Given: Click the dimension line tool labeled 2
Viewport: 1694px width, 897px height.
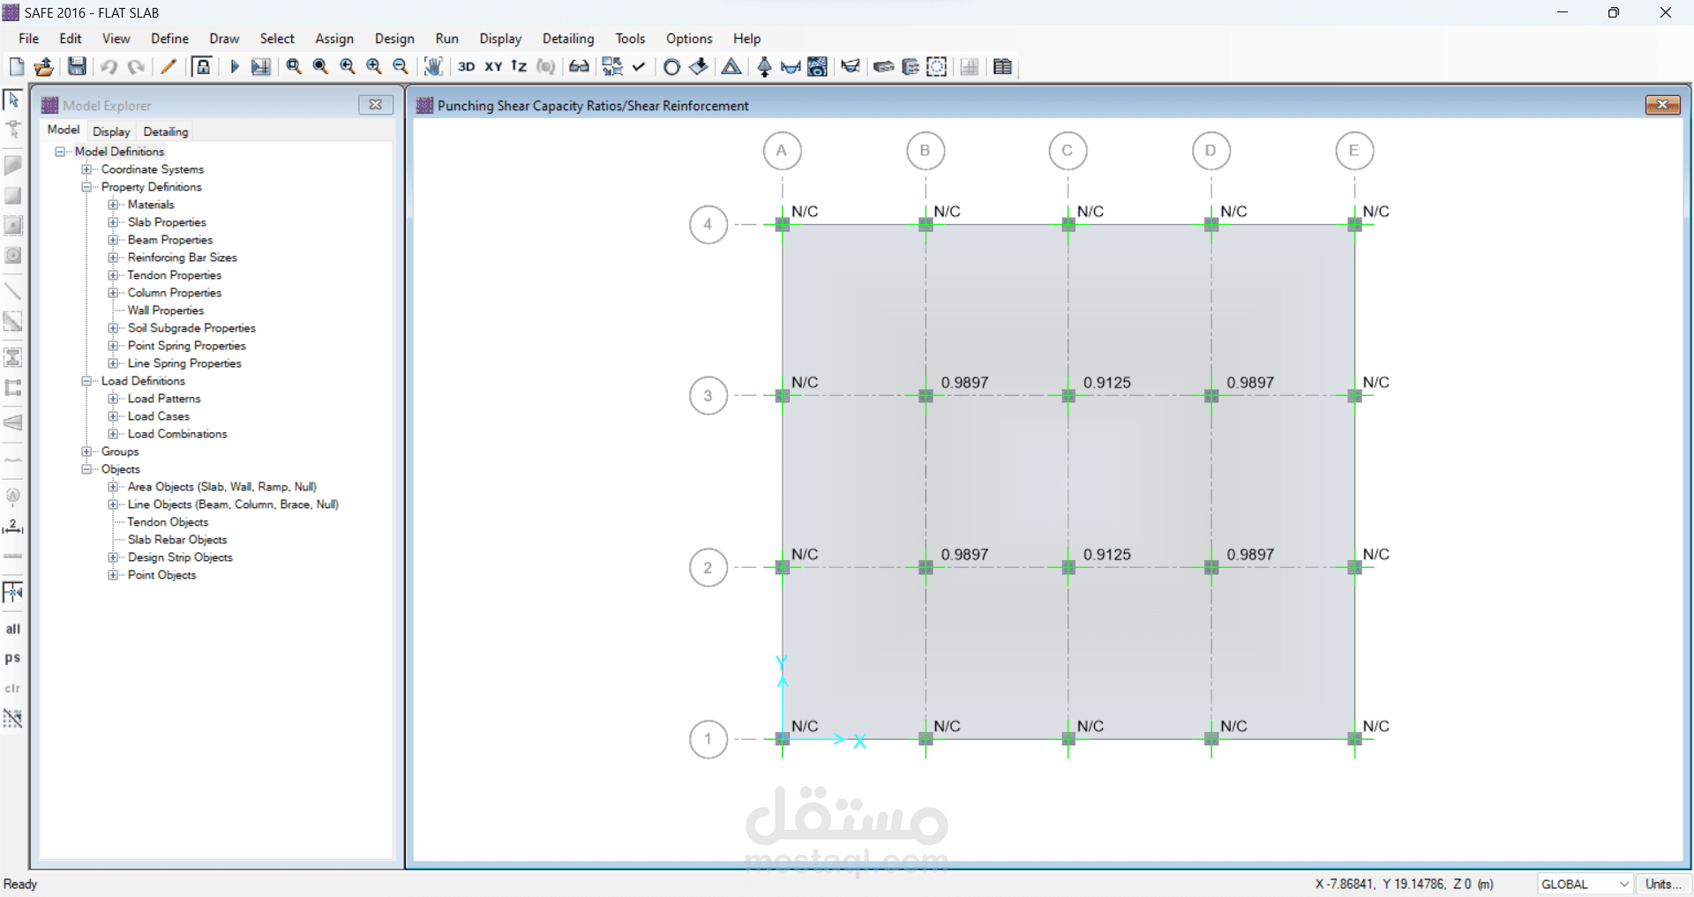Looking at the screenshot, I should tap(13, 526).
